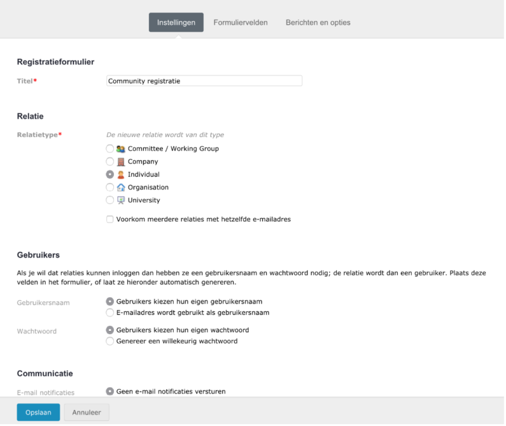Switch to the Formuliervelden tab
Screen dimensions: 506x426
[x=241, y=23]
